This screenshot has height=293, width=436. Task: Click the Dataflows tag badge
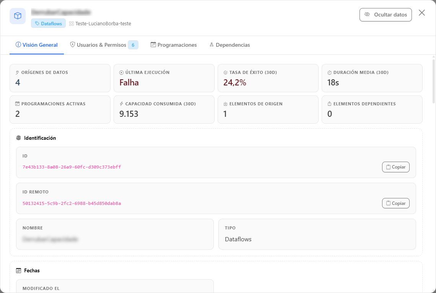point(49,23)
